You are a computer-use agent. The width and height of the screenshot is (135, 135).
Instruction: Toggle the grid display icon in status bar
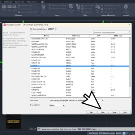tap(124, 133)
